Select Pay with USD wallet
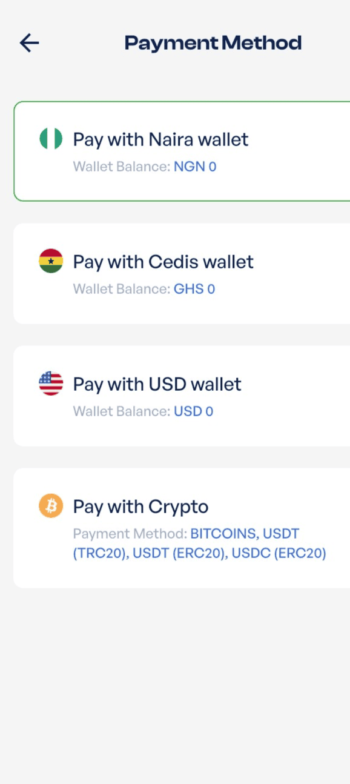350x784 pixels. [x=157, y=384]
